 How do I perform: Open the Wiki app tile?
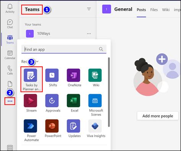tap(95, 78)
